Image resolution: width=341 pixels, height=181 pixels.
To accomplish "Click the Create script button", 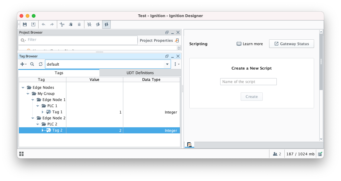I will click(x=252, y=96).
